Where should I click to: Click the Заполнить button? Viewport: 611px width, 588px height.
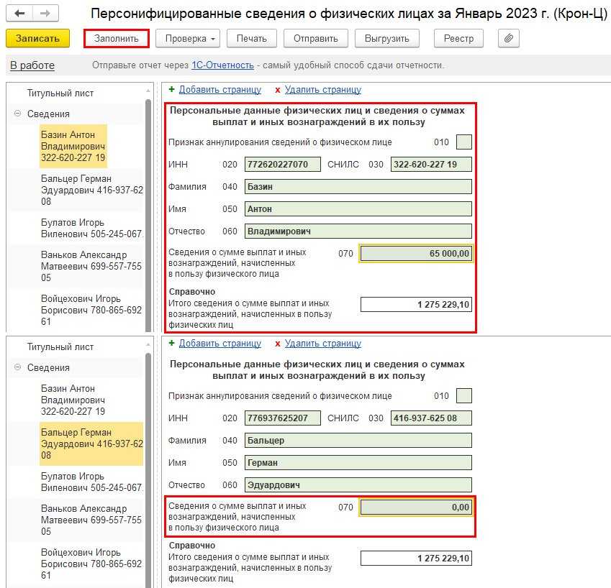click(116, 38)
